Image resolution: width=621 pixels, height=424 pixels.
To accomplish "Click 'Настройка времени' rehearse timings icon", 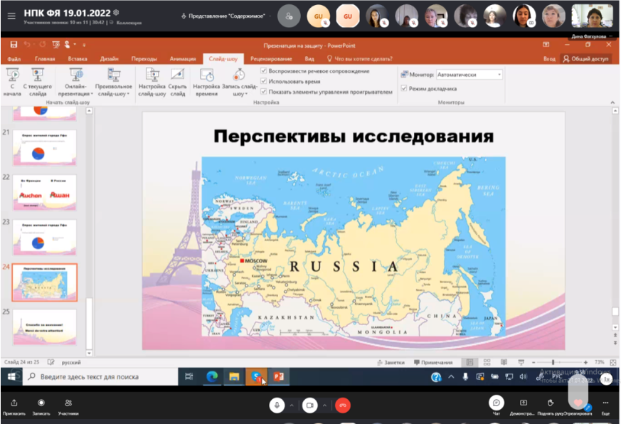I will [206, 74].
